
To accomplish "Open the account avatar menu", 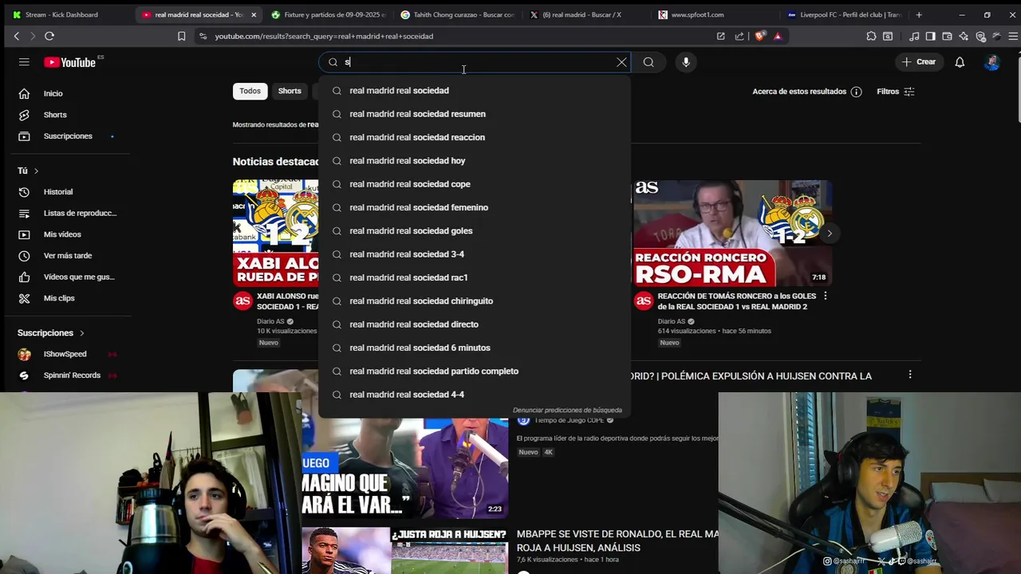I will (991, 62).
